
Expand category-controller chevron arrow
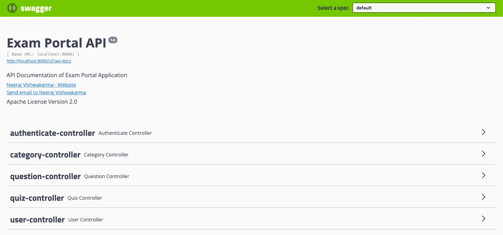(x=483, y=154)
